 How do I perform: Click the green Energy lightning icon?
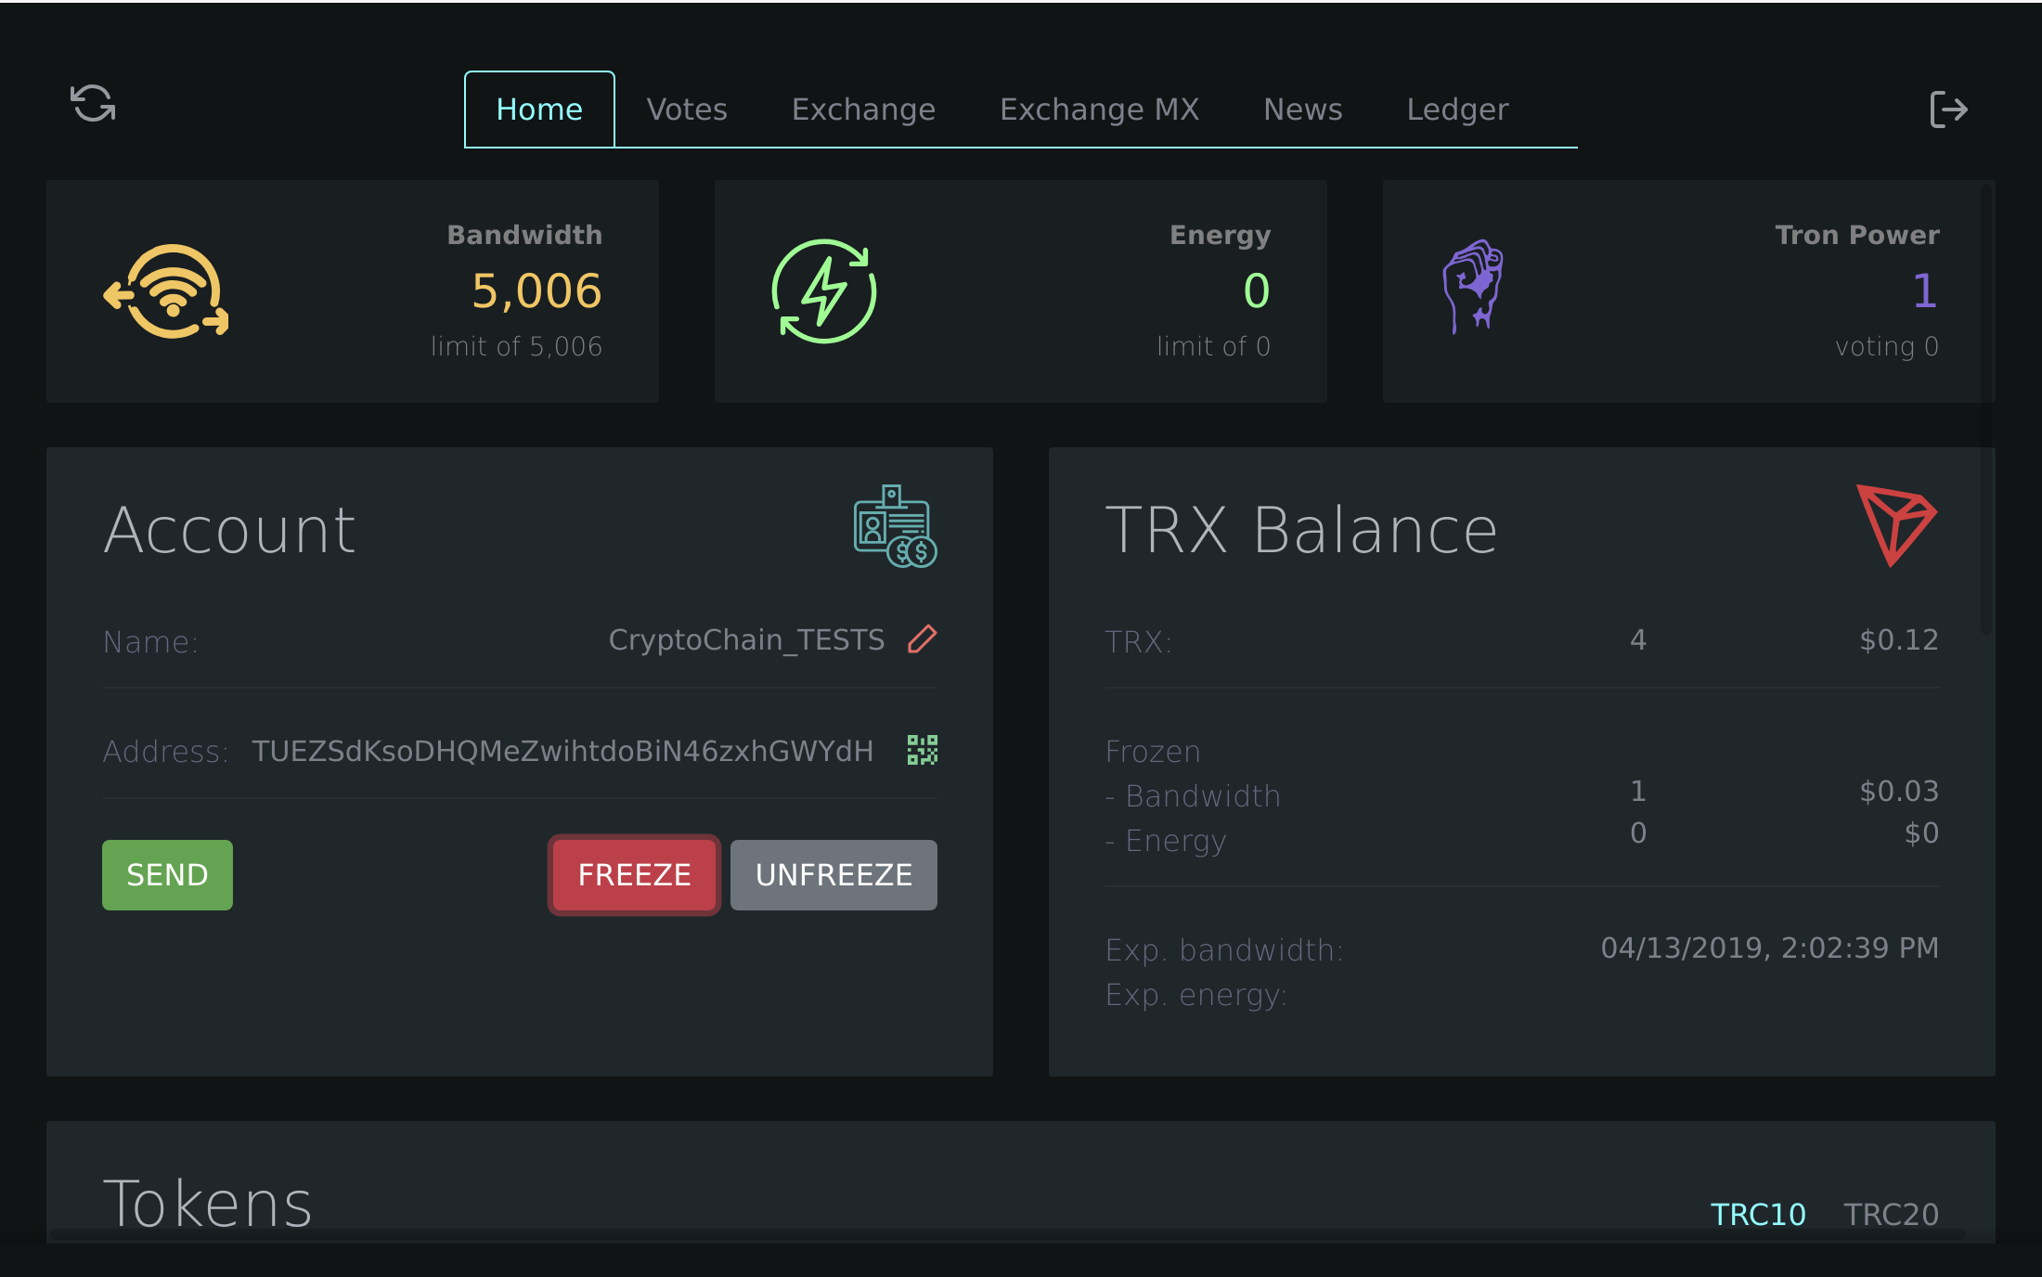coord(824,291)
